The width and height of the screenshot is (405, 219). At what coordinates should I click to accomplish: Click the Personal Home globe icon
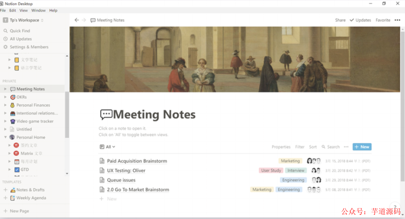click(12, 137)
